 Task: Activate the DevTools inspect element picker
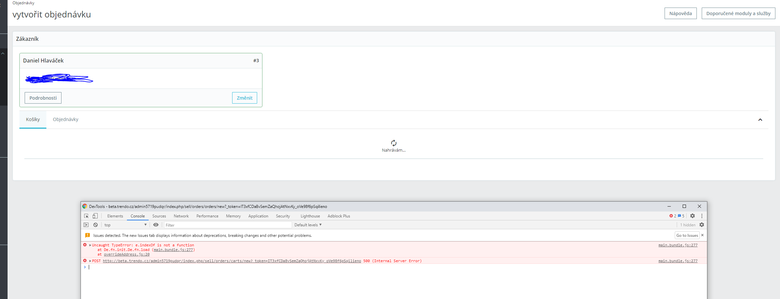(86, 216)
